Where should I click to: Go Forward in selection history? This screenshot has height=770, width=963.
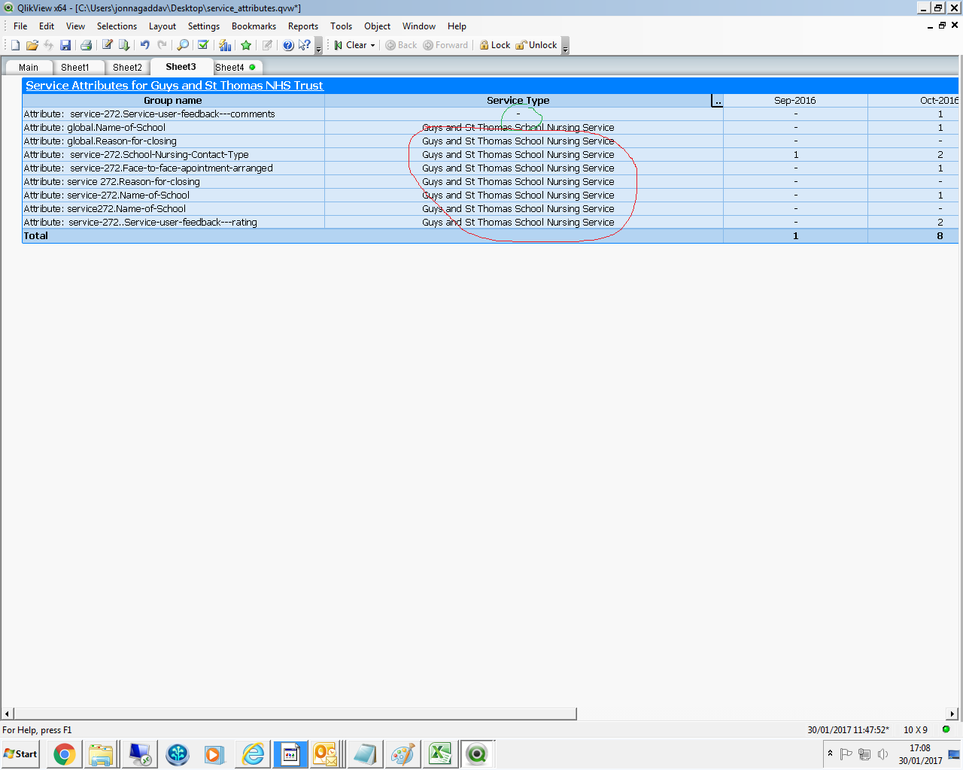(x=445, y=45)
